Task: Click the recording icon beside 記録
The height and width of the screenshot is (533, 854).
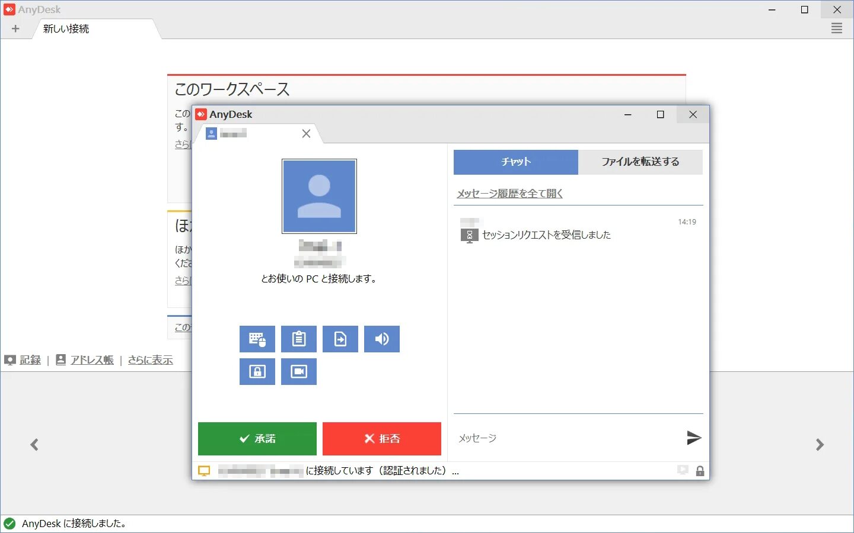Action: (x=9, y=359)
